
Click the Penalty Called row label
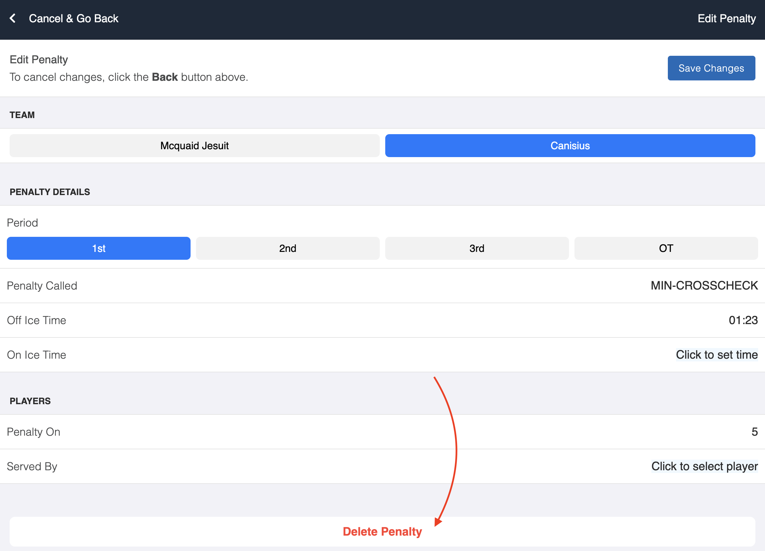tap(42, 286)
